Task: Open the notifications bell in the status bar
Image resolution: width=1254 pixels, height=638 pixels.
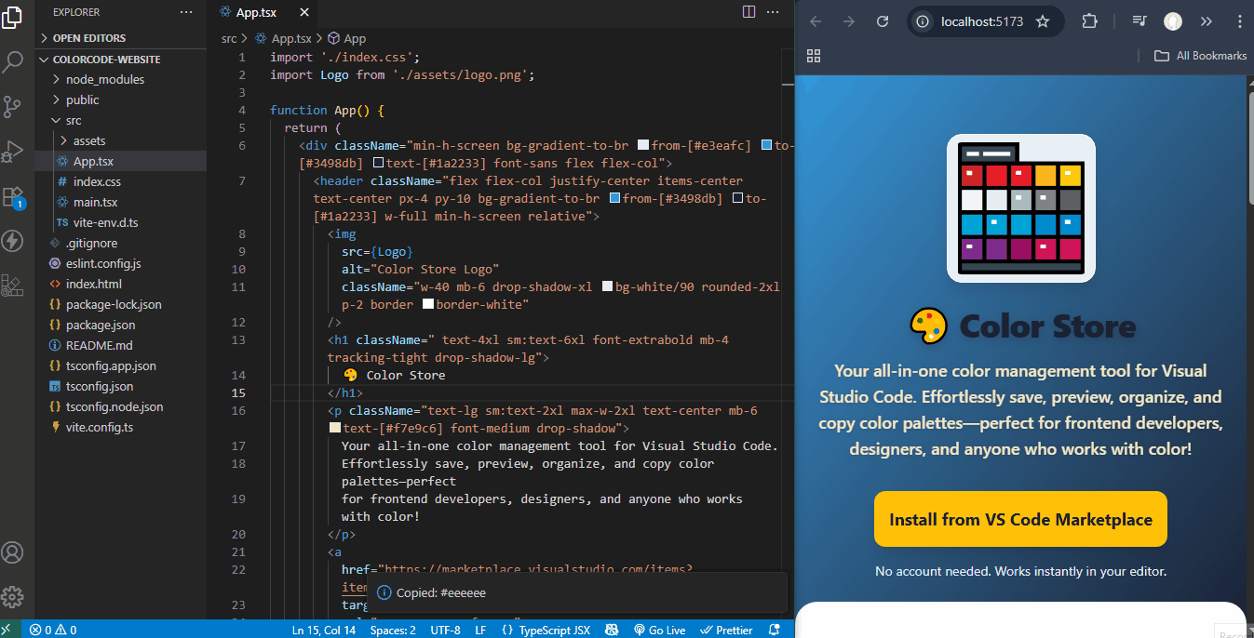Action: click(x=774, y=630)
